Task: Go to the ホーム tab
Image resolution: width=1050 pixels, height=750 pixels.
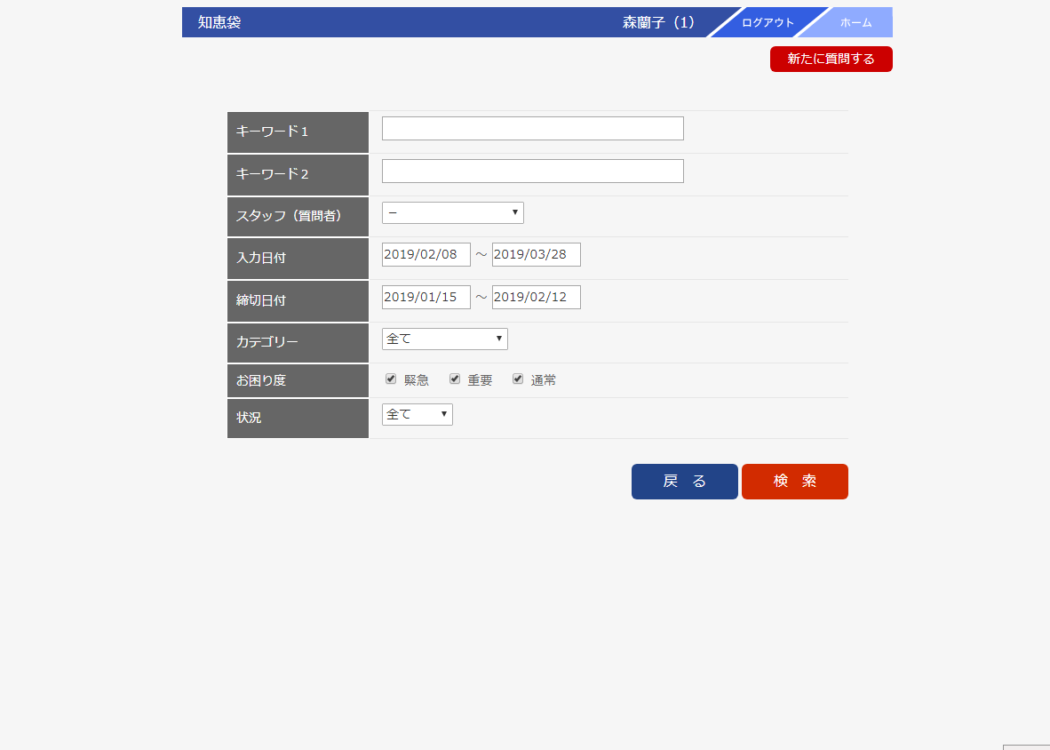Action: (x=855, y=23)
